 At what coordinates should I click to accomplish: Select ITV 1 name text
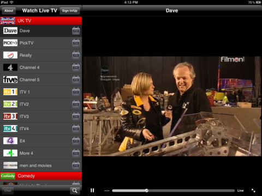coord(25,92)
